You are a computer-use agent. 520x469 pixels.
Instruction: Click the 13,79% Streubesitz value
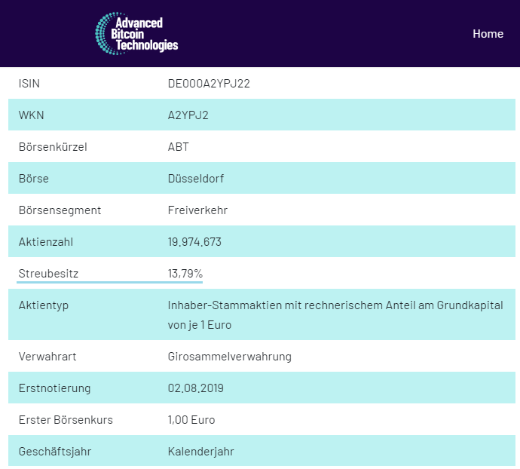(185, 274)
